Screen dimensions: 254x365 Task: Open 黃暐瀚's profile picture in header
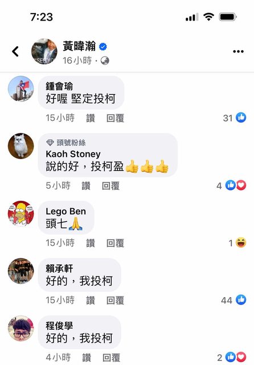(x=44, y=51)
